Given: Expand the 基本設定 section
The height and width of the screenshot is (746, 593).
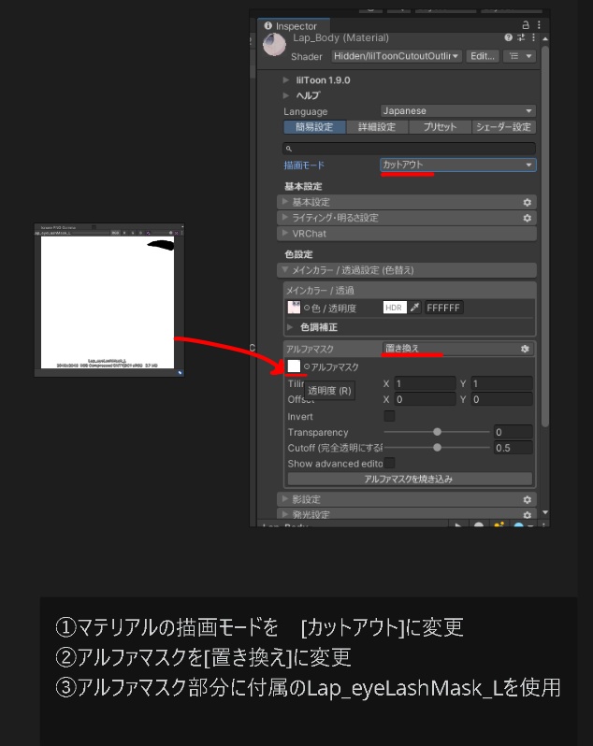Looking at the screenshot, I should [407, 202].
